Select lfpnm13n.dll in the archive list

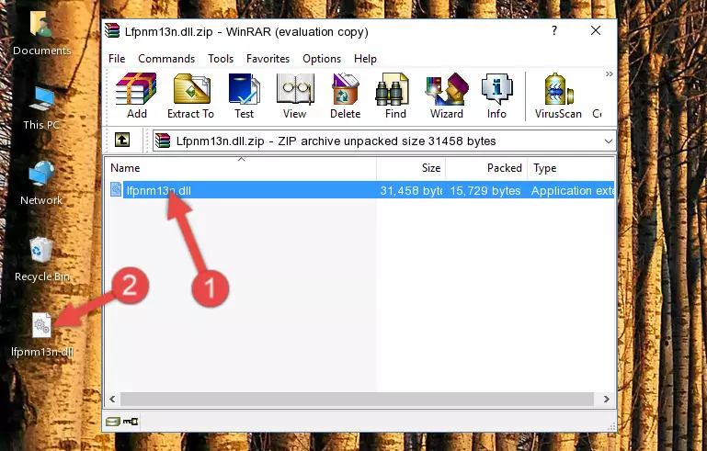tap(158, 190)
